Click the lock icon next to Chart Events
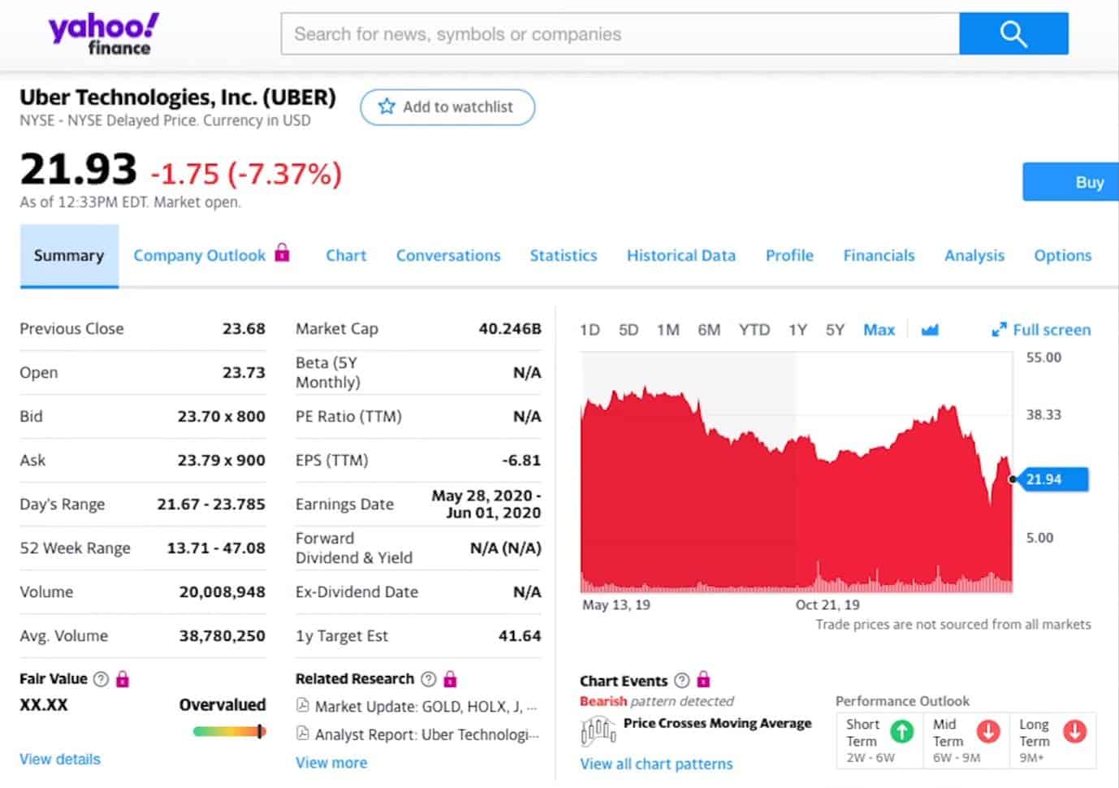The height and width of the screenshot is (788, 1119). click(x=703, y=679)
